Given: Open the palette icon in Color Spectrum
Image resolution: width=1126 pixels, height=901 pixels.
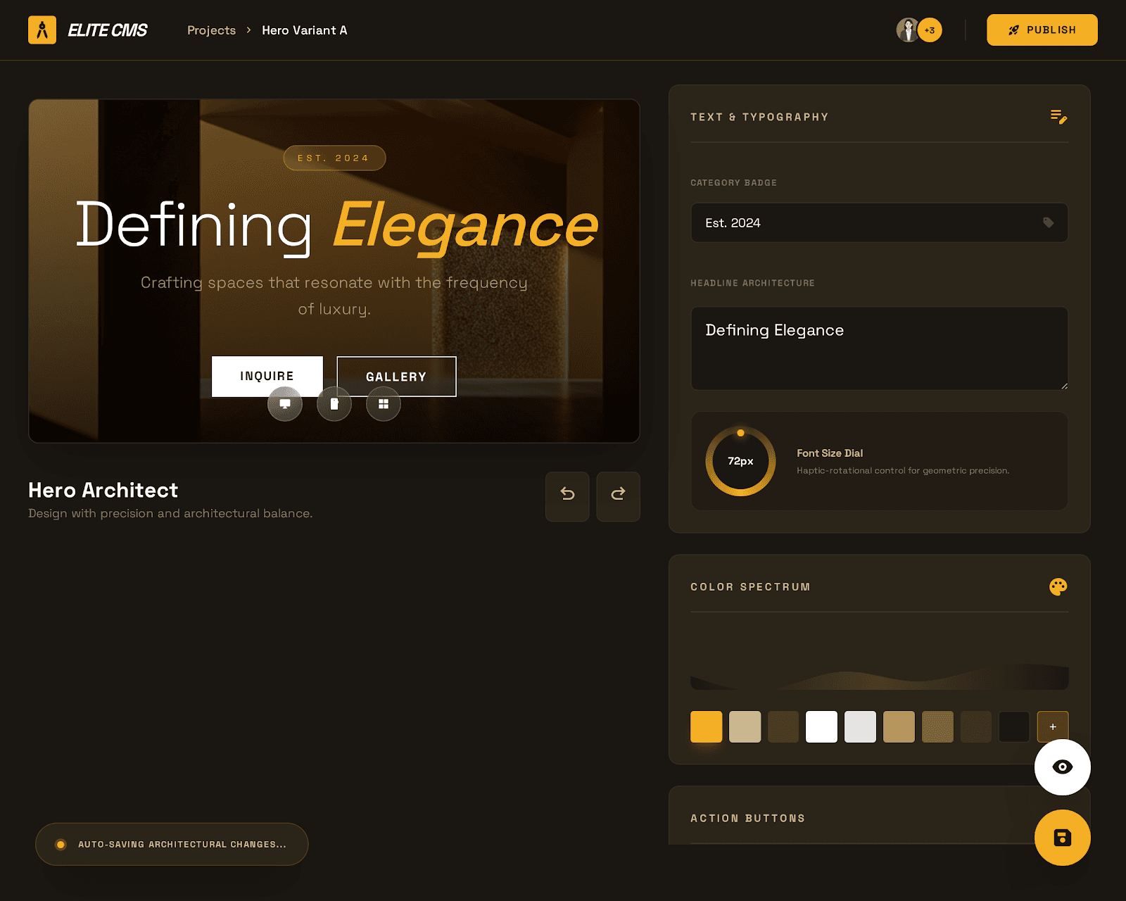Looking at the screenshot, I should [x=1058, y=586].
